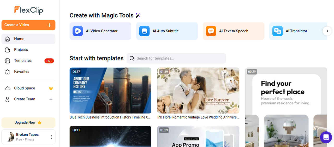Viewport: 334px width, 147px height.
Task: Click the AI Video Generator icon
Action: [x=77, y=31]
